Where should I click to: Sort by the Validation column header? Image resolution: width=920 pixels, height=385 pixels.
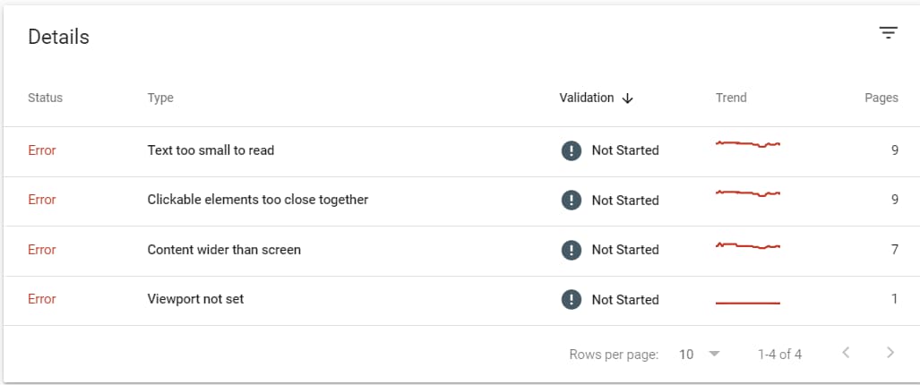coord(586,98)
